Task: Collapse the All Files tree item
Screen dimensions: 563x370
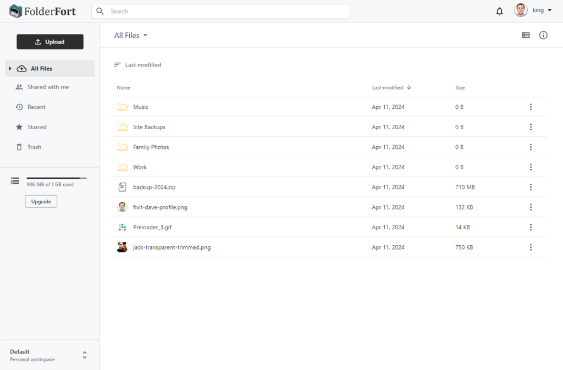Action: [x=9, y=68]
